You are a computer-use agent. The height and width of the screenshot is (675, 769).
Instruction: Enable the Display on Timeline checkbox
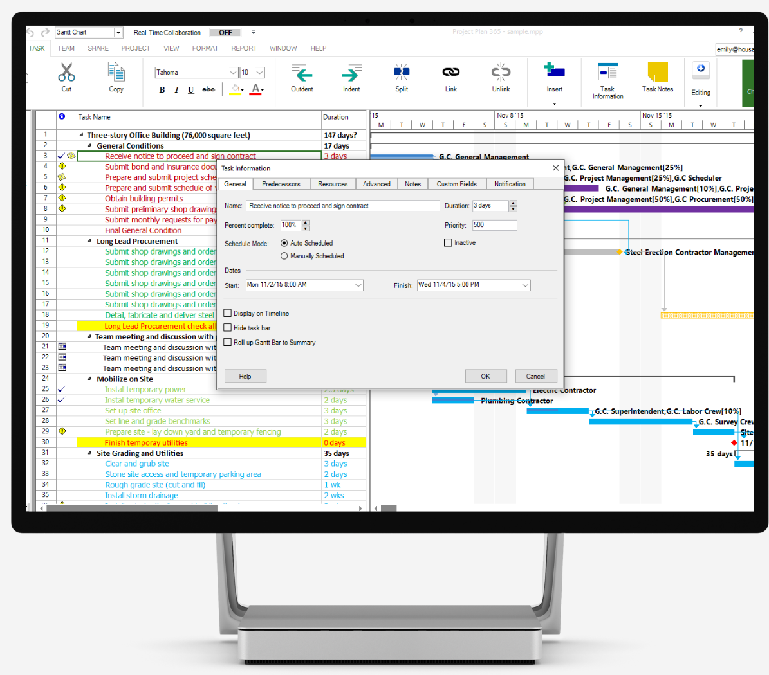pos(227,312)
